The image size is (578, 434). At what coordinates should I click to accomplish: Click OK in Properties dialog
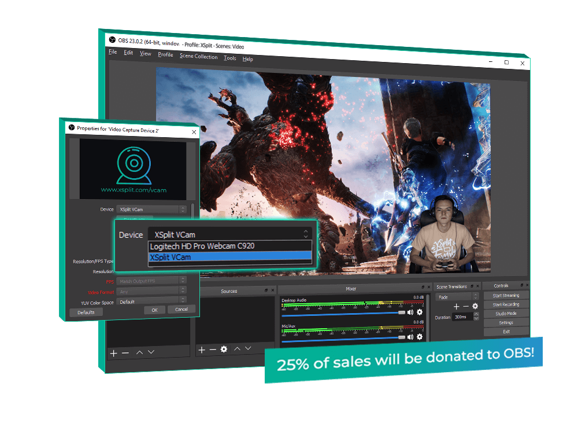pos(154,310)
